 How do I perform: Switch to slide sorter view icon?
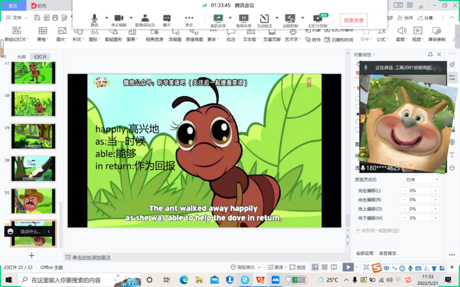click(324, 267)
